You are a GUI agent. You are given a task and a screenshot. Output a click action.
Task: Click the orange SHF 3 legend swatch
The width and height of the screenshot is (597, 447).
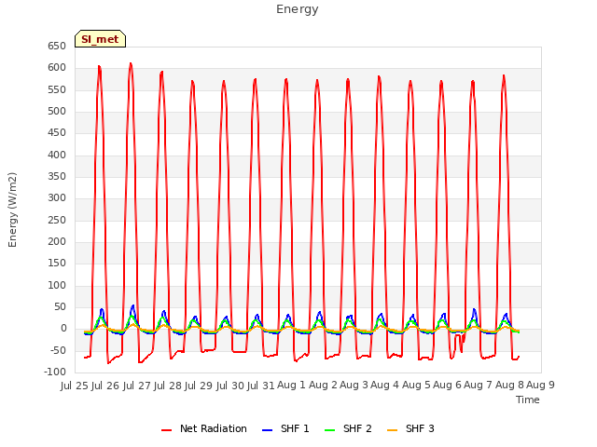[392, 430]
